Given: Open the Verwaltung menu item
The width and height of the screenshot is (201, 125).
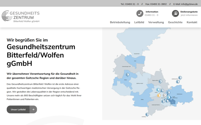Looking at the screenshot, I should pyautogui.click(x=156, y=22).
